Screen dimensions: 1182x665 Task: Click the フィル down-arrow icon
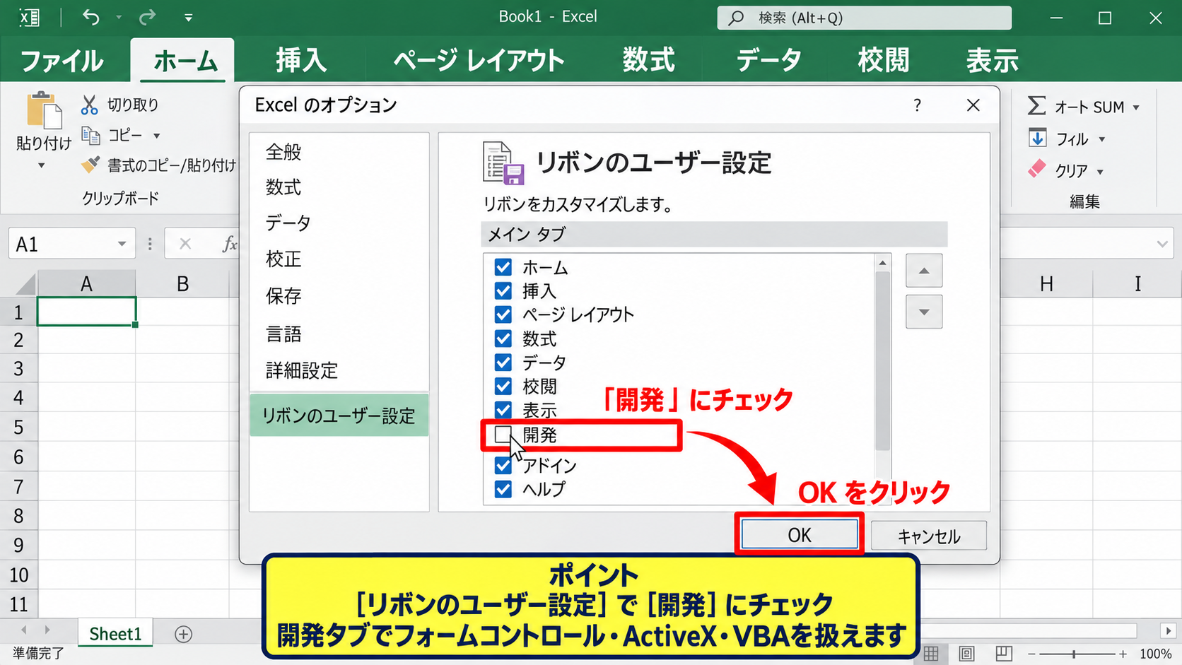pos(1037,138)
